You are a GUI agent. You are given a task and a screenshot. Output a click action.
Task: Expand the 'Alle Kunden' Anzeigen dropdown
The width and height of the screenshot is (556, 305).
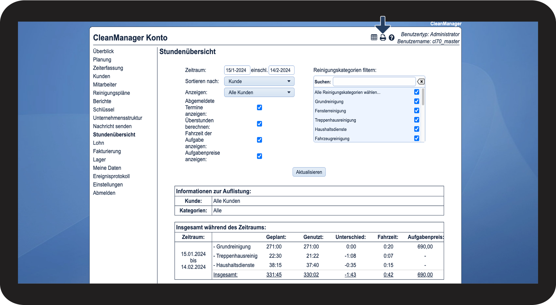[259, 92]
